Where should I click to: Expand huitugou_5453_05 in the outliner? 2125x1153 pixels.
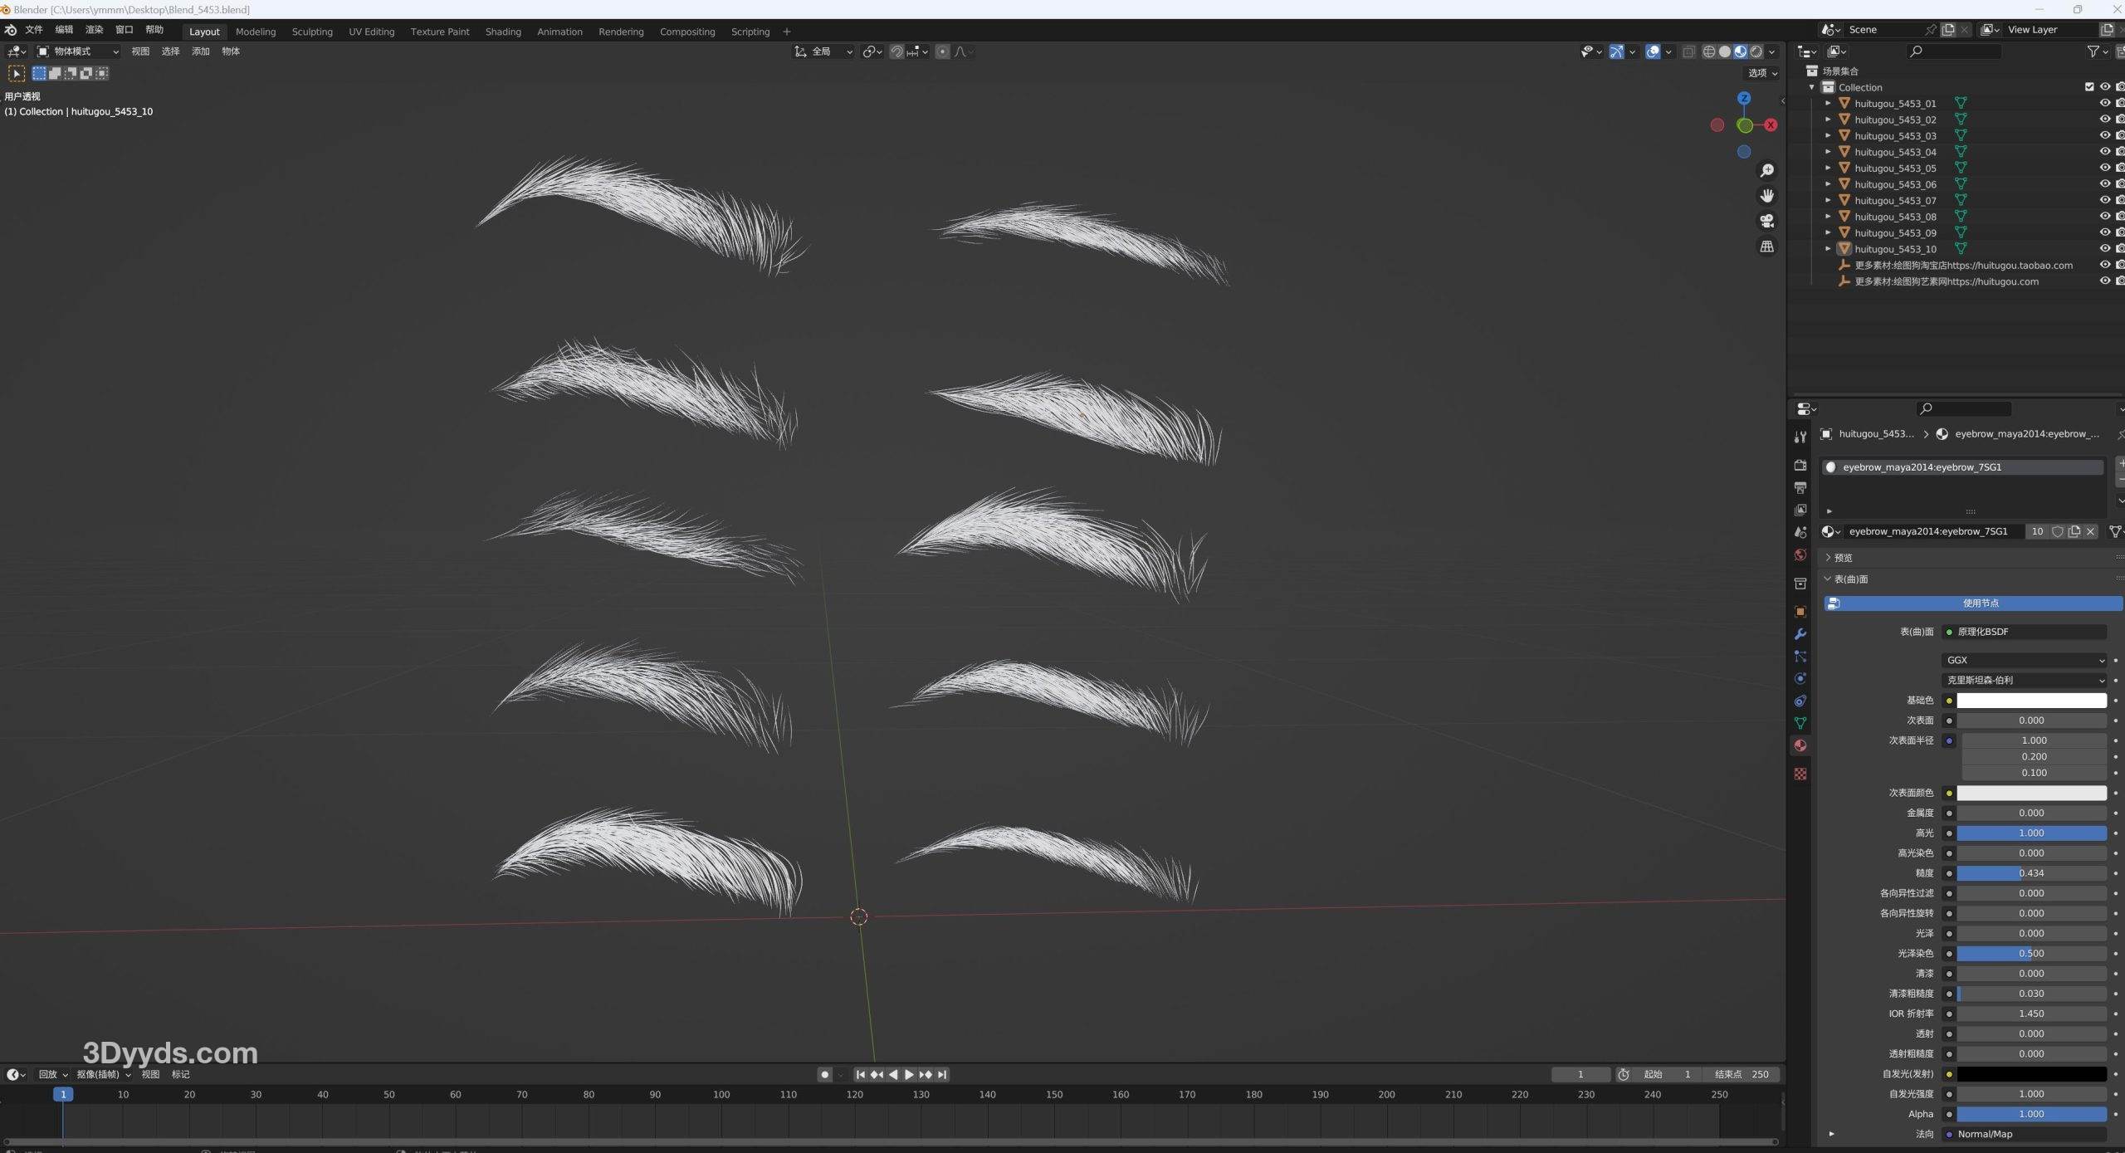pyautogui.click(x=1827, y=168)
